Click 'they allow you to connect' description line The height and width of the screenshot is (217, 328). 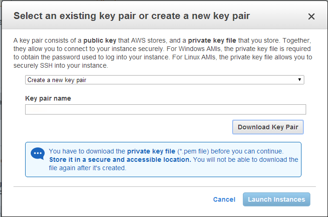pyautogui.click(x=52, y=49)
